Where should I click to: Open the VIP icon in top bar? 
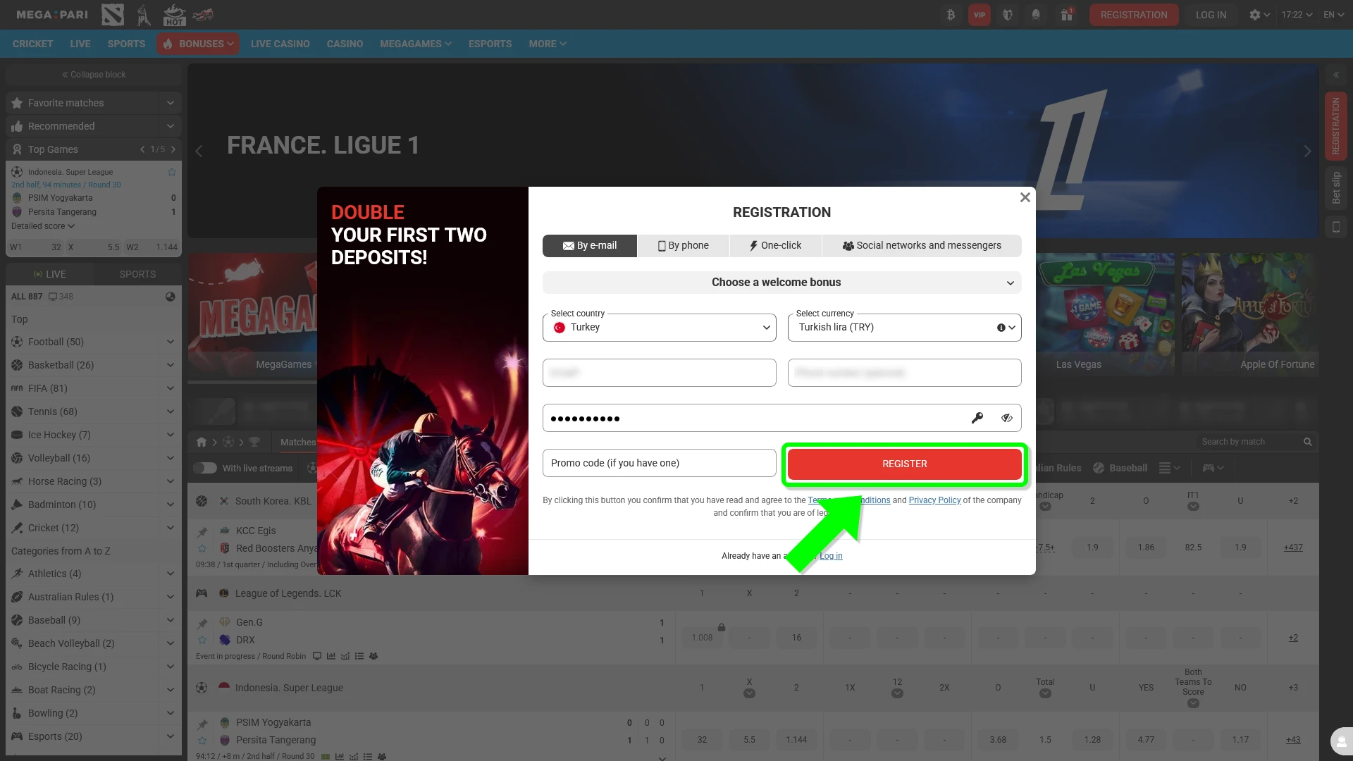tap(979, 15)
